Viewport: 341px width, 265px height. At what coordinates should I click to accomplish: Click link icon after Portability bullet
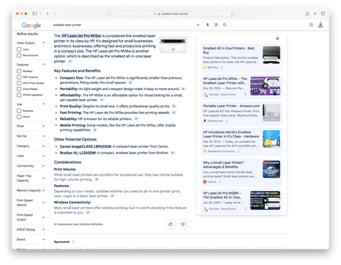tap(183, 89)
